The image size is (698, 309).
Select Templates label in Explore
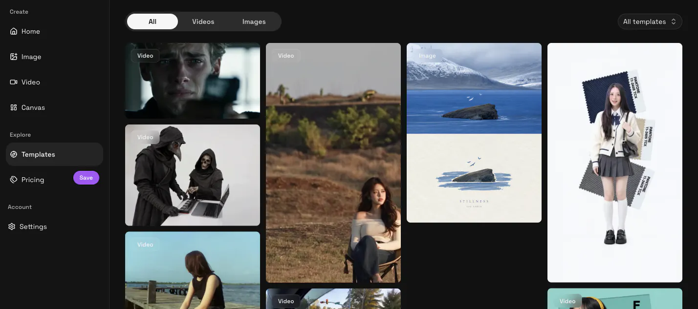[x=38, y=154]
